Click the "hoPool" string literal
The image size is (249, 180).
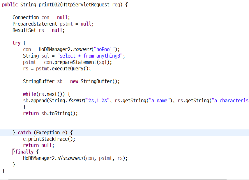104,49
